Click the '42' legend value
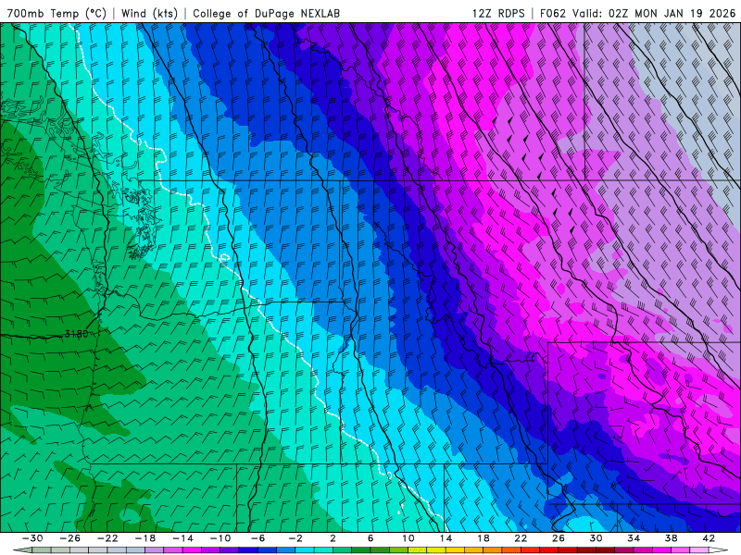 pos(709,538)
